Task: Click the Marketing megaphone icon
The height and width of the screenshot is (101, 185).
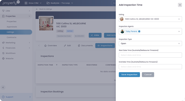Action: pos(3,42)
